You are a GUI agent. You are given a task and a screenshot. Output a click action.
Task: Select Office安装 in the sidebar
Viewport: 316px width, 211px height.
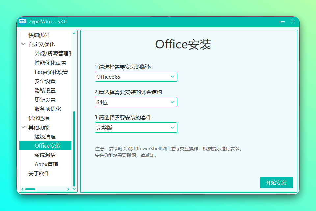(x=45, y=146)
